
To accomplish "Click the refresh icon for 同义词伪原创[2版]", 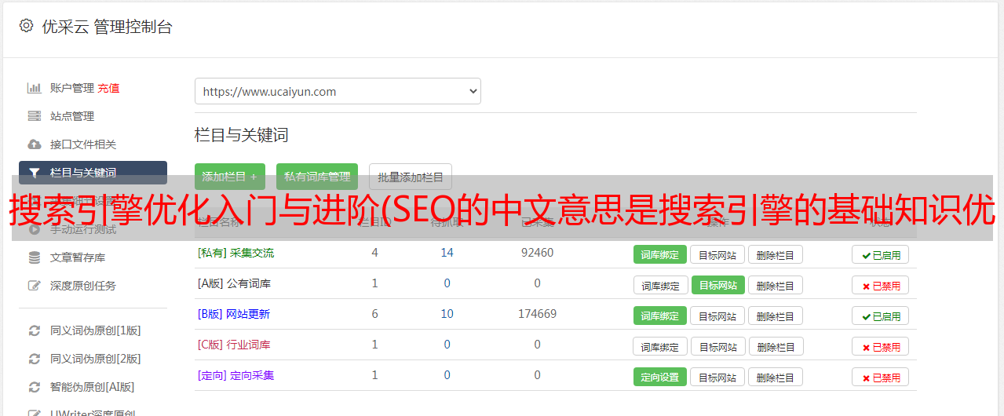I will tap(35, 359).
